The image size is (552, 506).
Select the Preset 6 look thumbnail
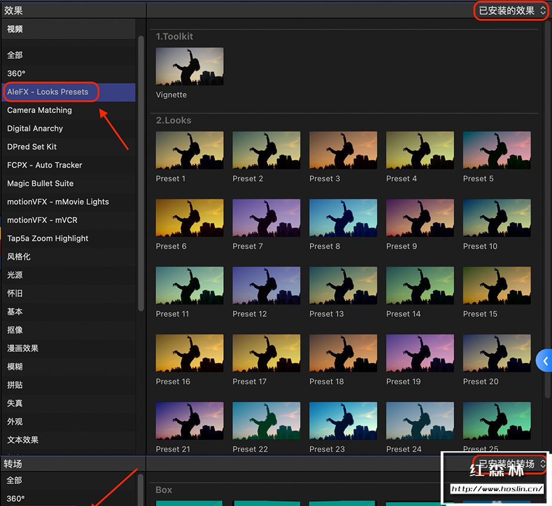click(x=189, y=217)
